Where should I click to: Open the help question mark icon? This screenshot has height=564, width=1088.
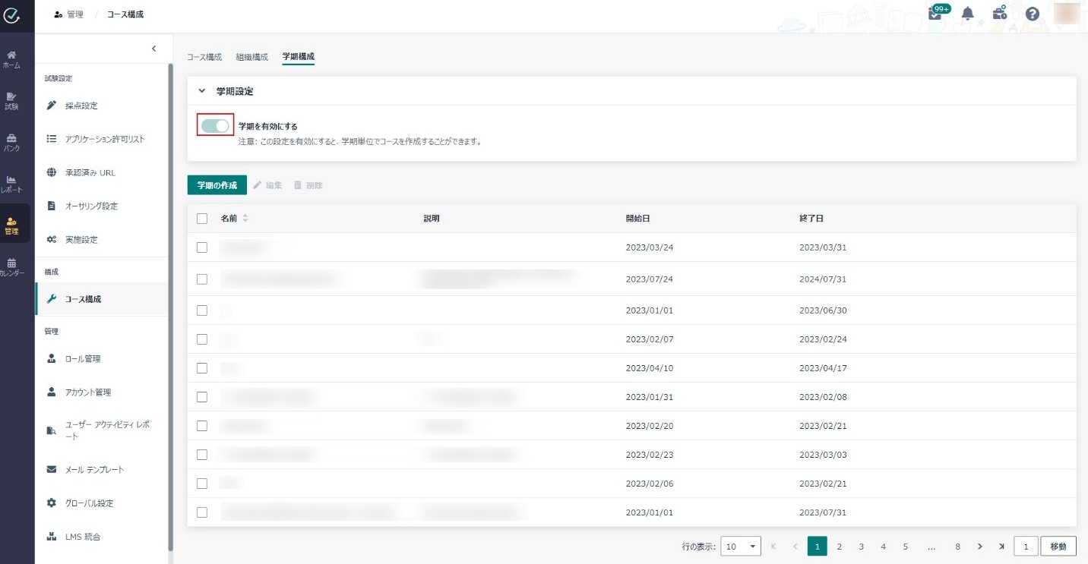point(1032,14)
